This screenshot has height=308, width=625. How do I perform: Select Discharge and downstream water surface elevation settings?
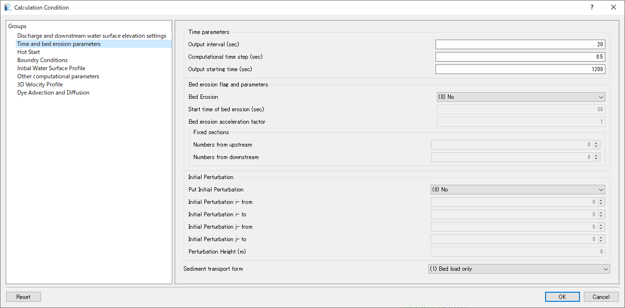[91, 36]
